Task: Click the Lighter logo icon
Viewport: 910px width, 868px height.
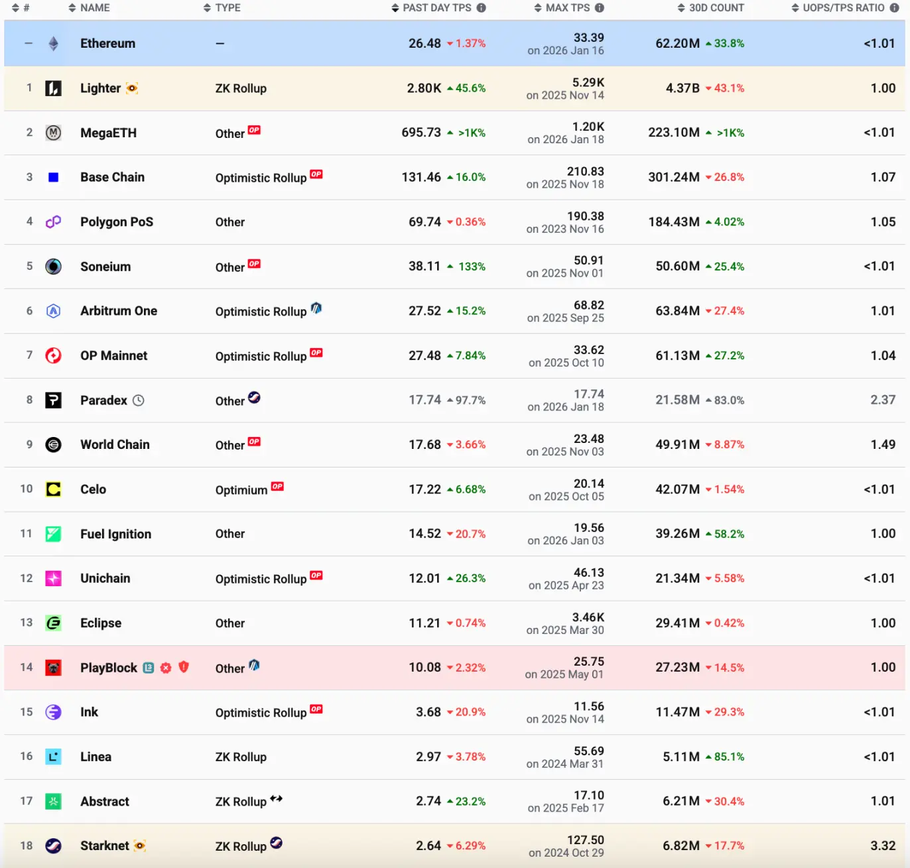Action: pyautogui.click(x=53, y=88)
